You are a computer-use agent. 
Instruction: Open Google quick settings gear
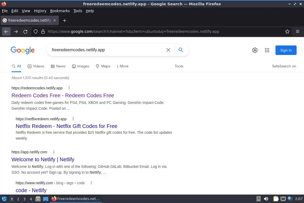coord(255,50)
